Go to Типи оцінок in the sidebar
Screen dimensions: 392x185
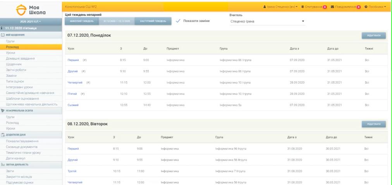16,82
